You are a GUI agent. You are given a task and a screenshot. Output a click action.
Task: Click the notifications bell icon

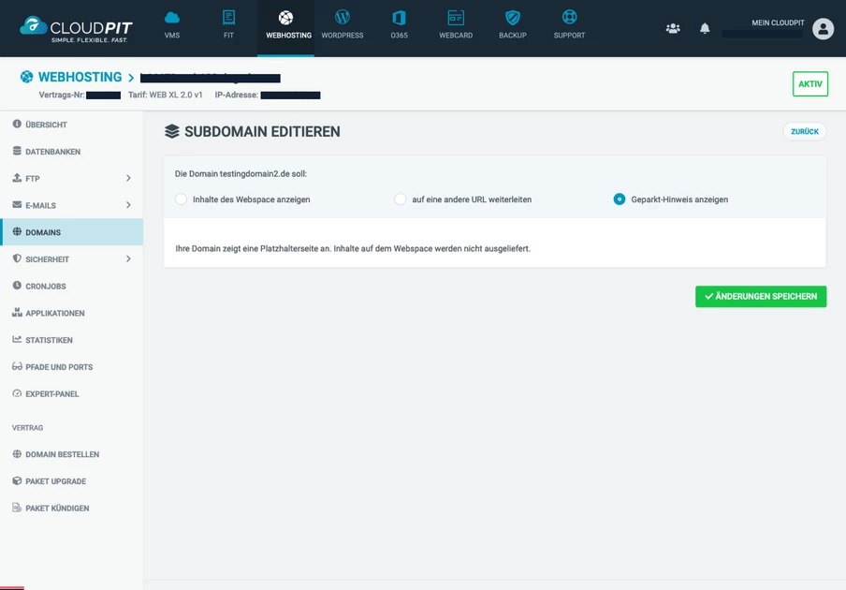(x=705, y=28)
